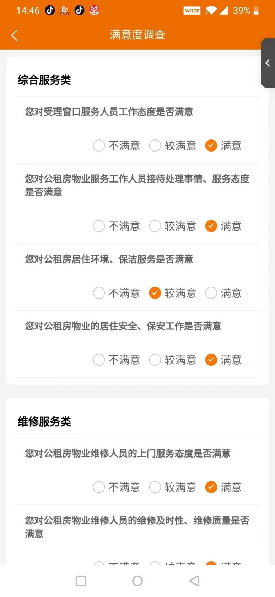
Task: Tap the checked 满意 for 居住安全、保安工作
Action: click(x=211, y=360)
